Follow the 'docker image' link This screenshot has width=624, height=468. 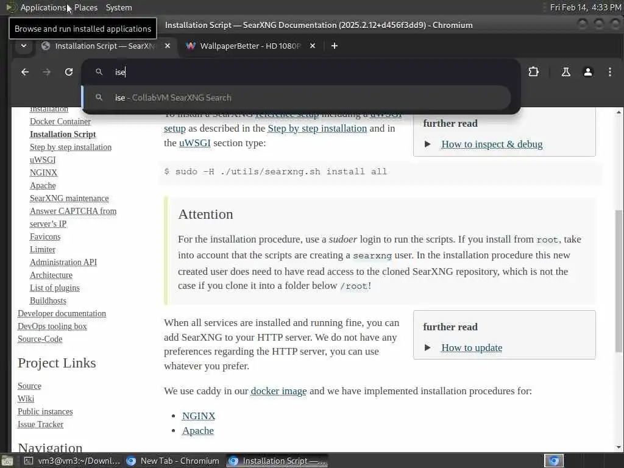click(278, 391)
